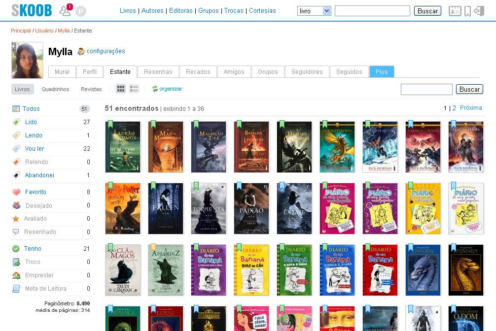Open Mylla's profile photo
This screenshot has width=496, height=331.
[28, 60]
